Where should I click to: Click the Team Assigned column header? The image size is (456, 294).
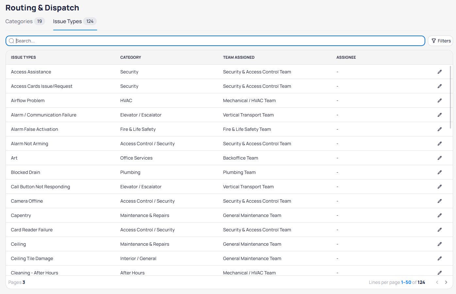pyautogui.click(x=239, y=57)
